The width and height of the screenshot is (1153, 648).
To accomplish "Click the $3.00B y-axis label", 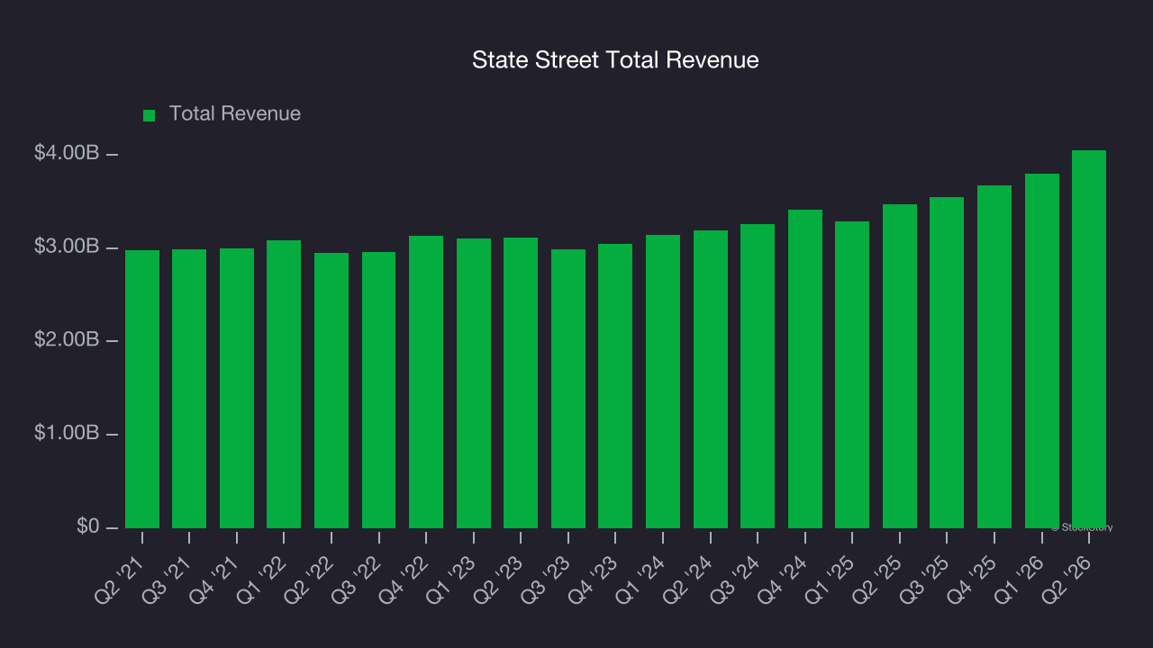I will coord(67,247).
